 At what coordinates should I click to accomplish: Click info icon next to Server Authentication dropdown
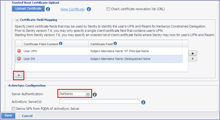click(x=95, y=94)
